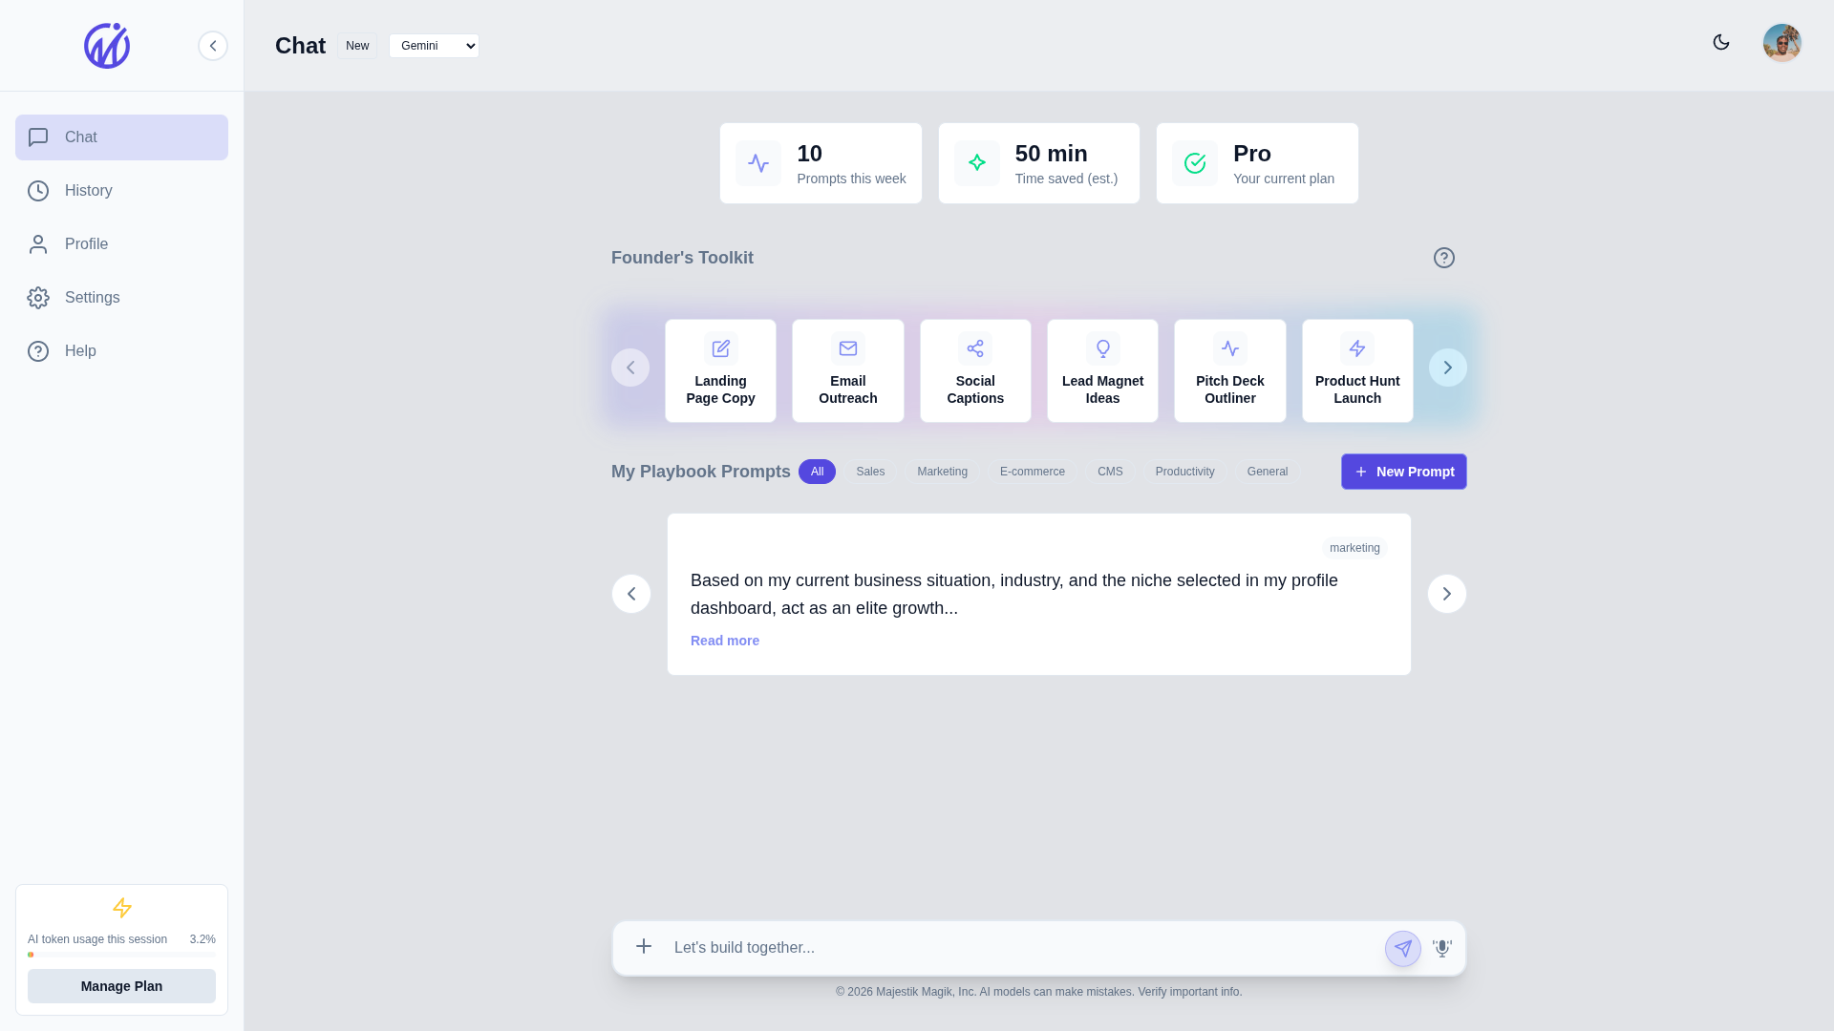This screenshot has width=1834, height=1031.
Task: Start a New chat
Action: point(357,46)
